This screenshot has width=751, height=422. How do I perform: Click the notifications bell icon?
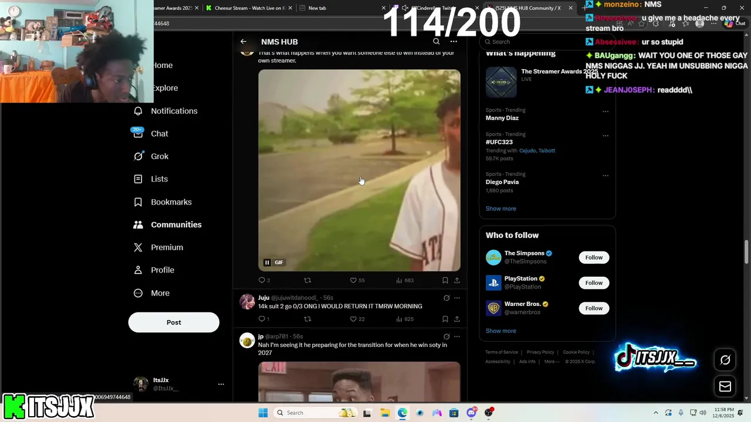138,111
